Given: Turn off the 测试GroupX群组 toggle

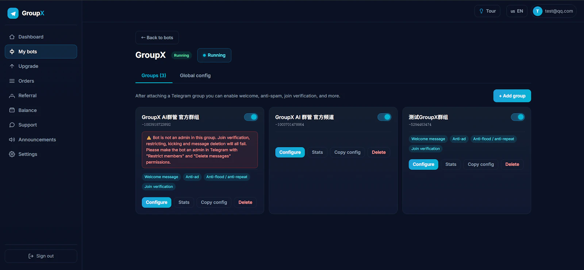Looking at the screenshot, I should pyautogui.click(x=518, y=117).
